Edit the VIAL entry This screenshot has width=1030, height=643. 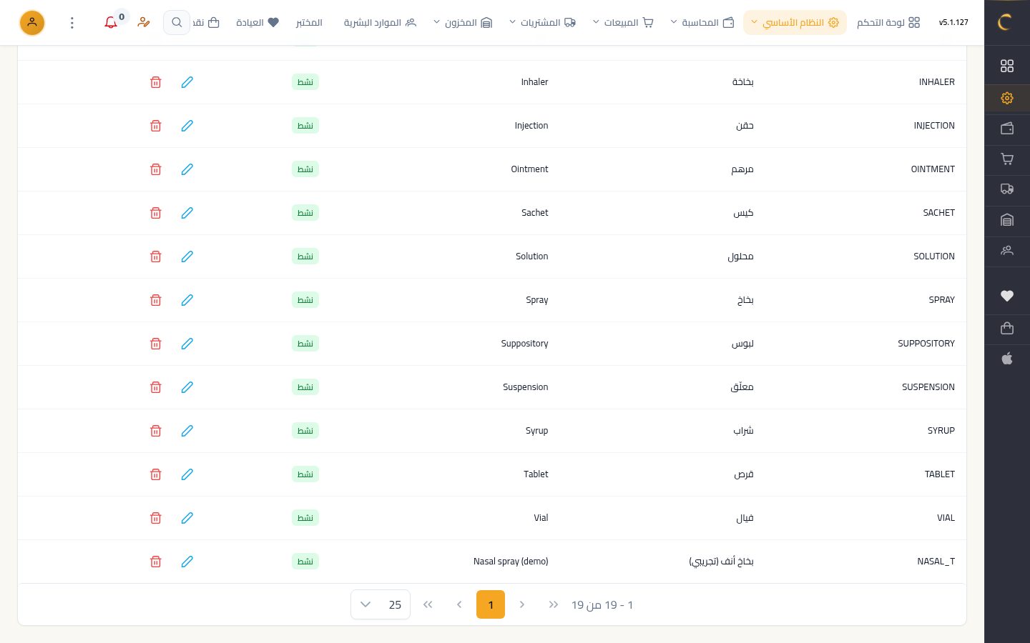point(187,518)
